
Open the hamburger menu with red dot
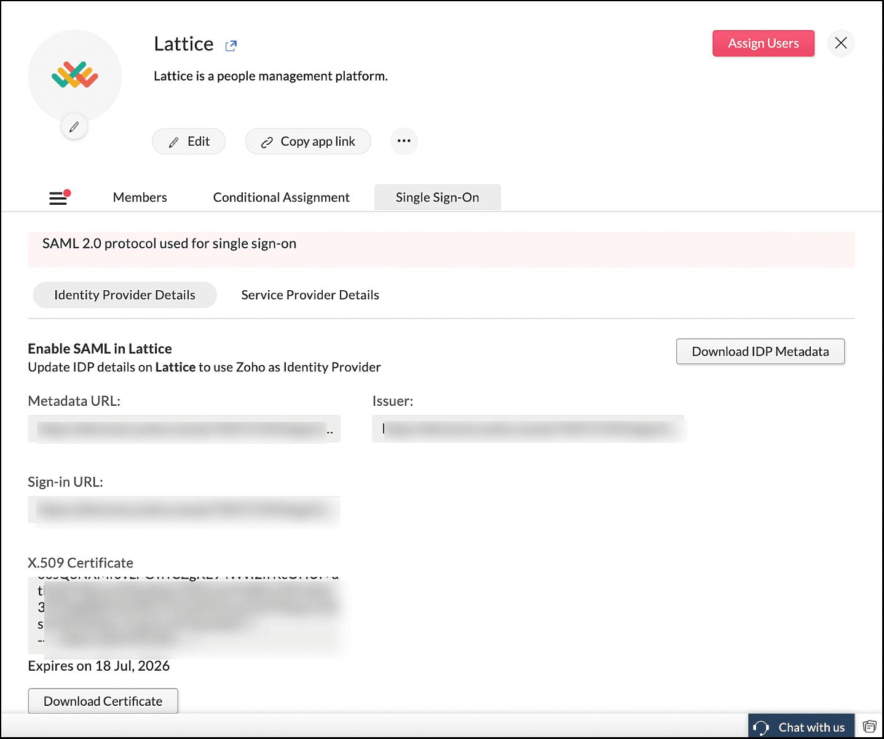click(60, 197)
